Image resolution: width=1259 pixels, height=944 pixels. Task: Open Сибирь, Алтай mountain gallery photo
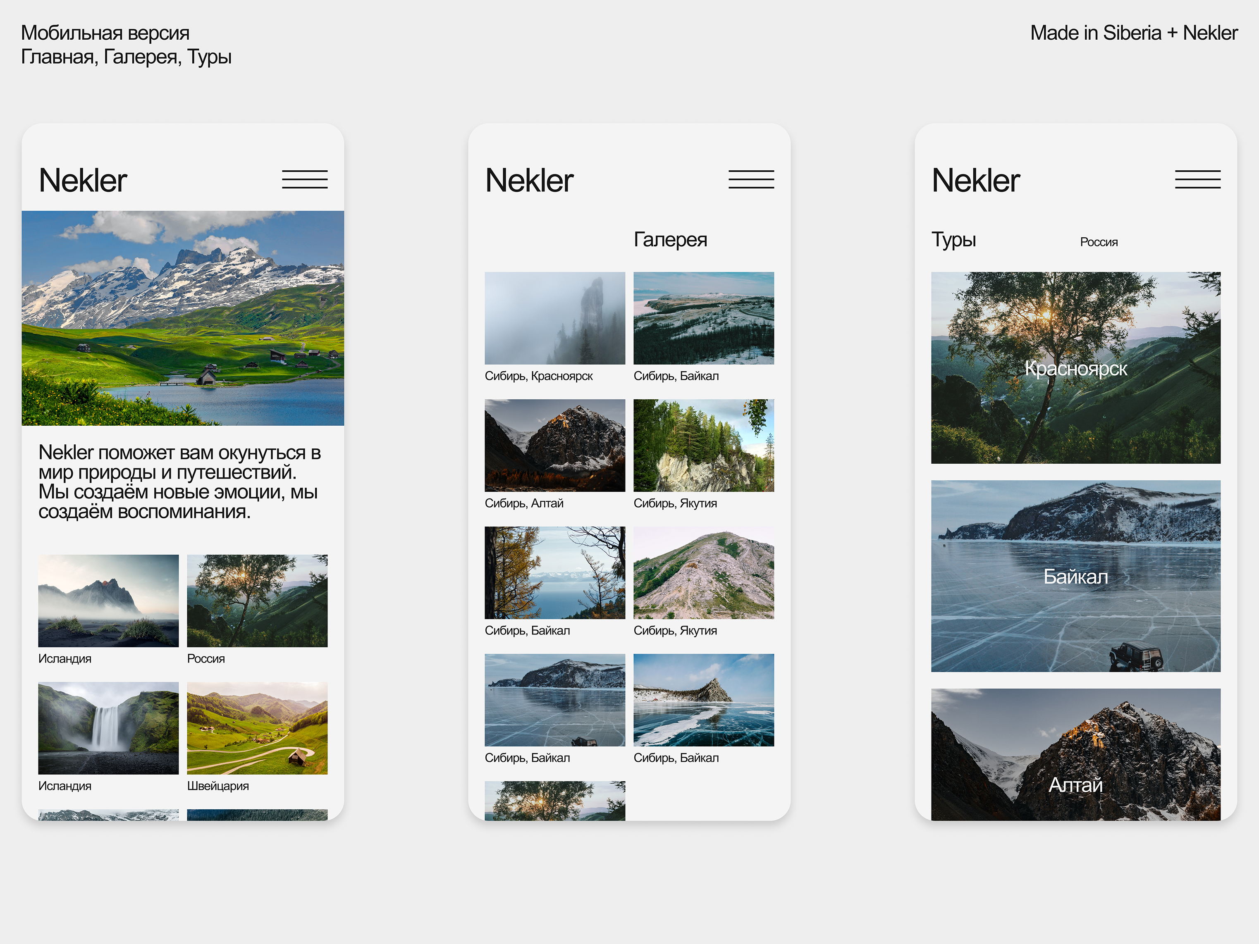point(554,445)
